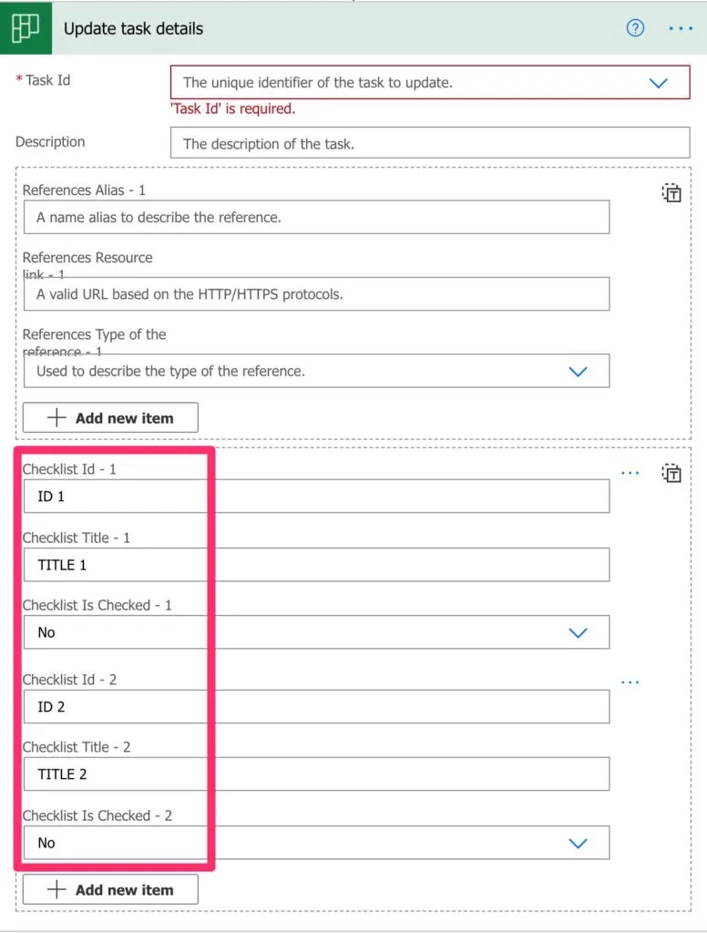Open help for Update task details
This screenshot has height=933, width=707.
click(635, 28)
